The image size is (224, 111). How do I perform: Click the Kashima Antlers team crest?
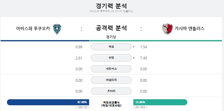(168, 29)
